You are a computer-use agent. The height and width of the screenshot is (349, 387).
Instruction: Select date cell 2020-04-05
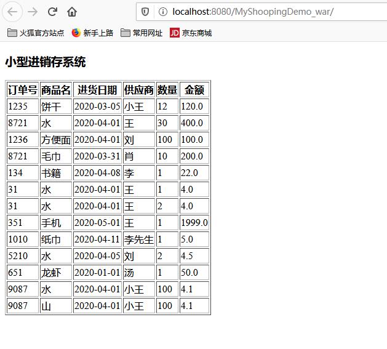click(x=97, y=255)
